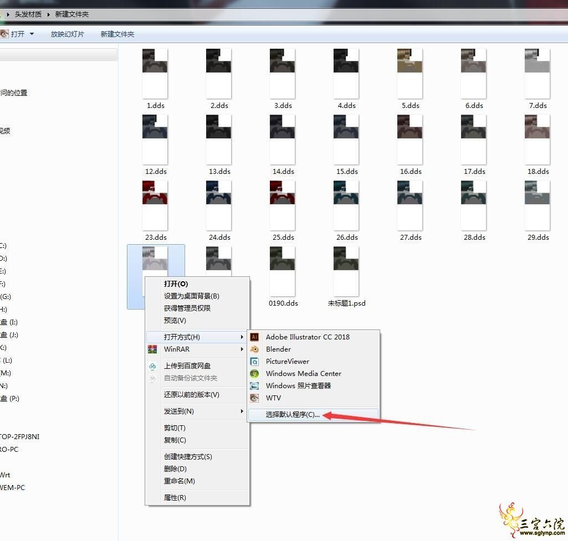Select the 5.dds brown hair texture
Screen dimensions: 568x541
click(410, 74)
